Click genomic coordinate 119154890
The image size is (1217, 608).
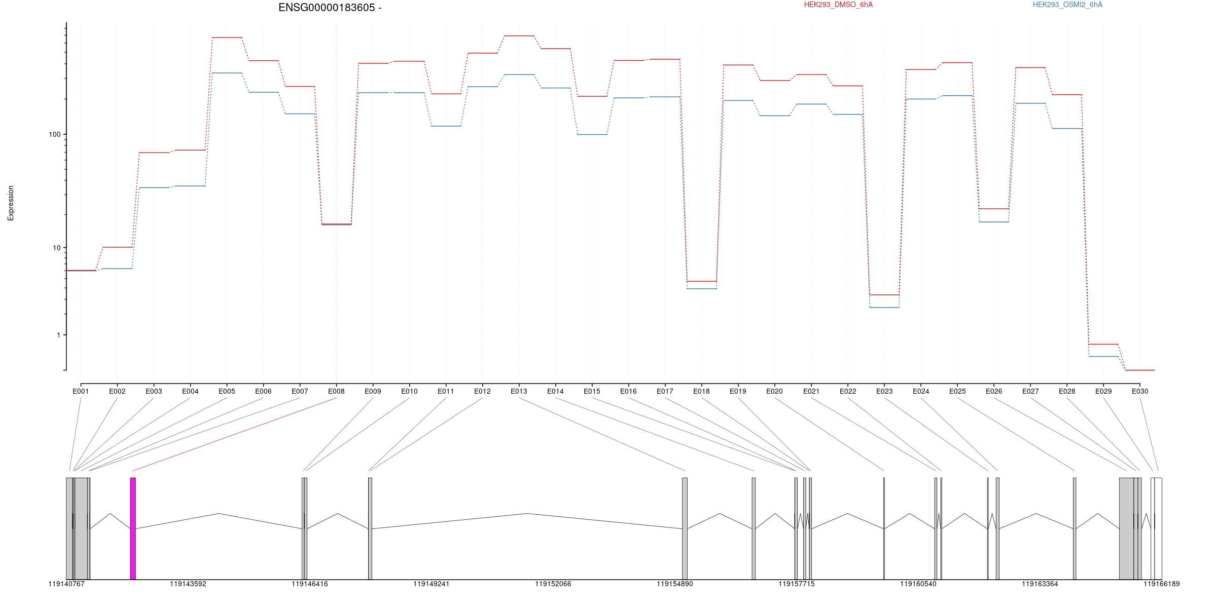coord(675,584)
